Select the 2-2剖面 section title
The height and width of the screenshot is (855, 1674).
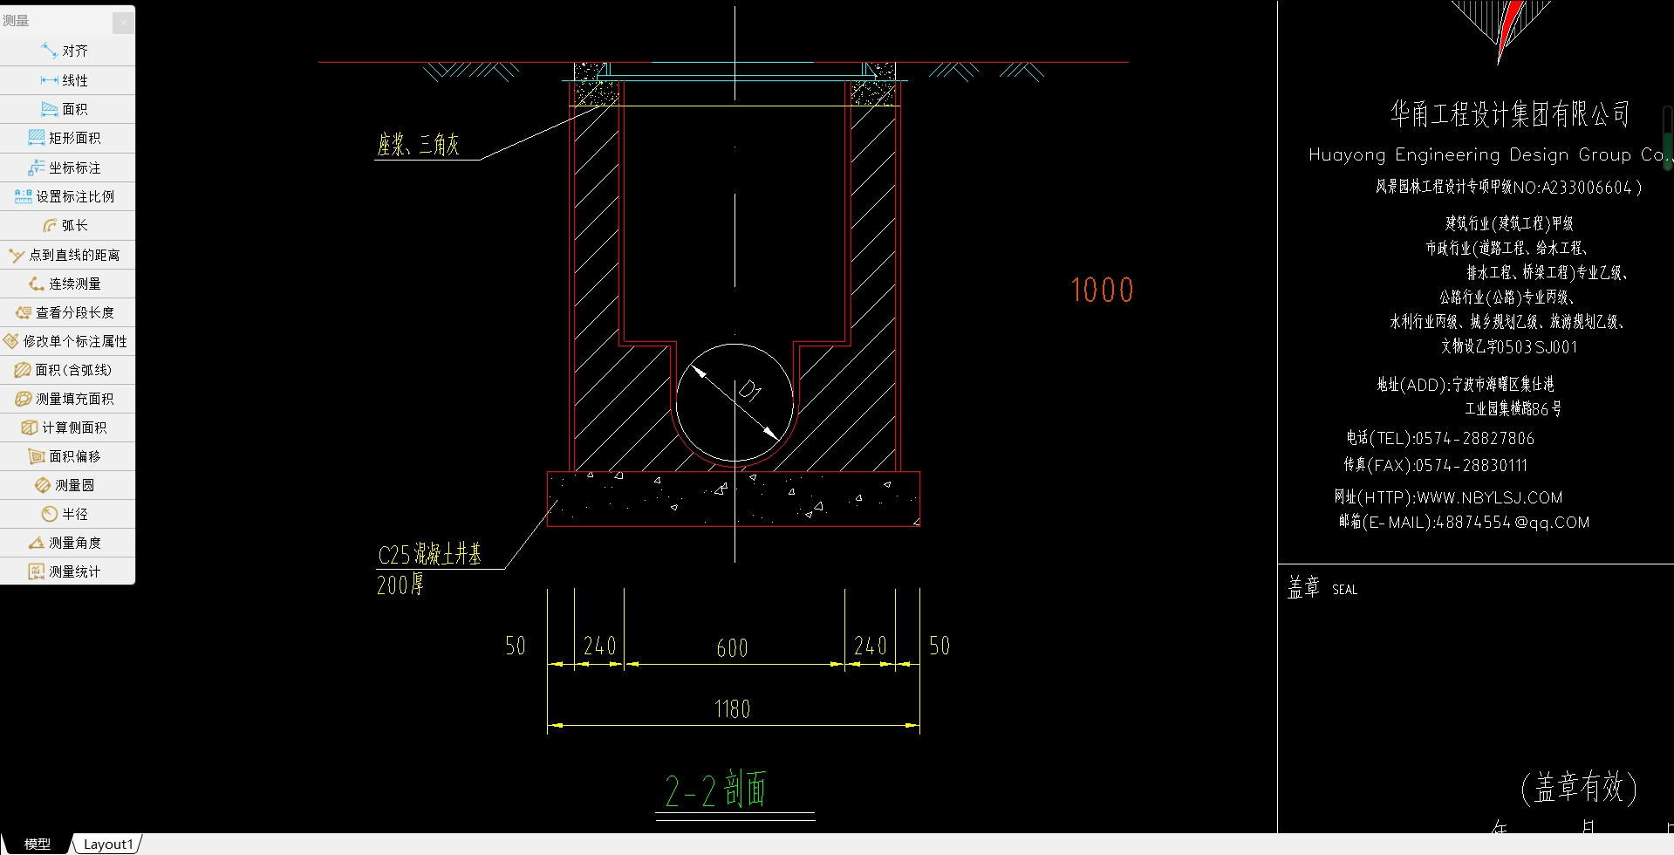(x=715, y=790)
